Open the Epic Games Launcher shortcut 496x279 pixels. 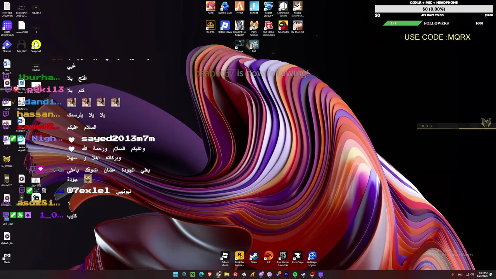[283, 259]
